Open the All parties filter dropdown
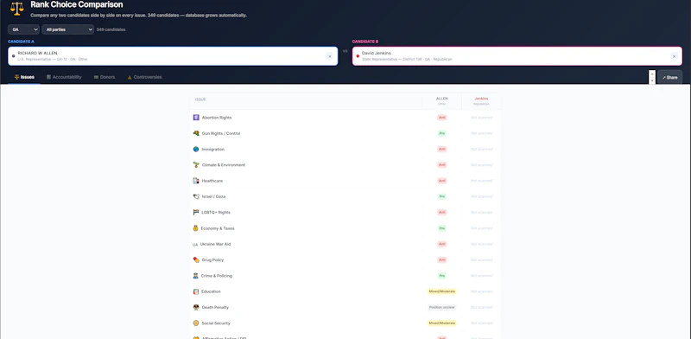Screen dimensions: 691x339 [68, 29]
